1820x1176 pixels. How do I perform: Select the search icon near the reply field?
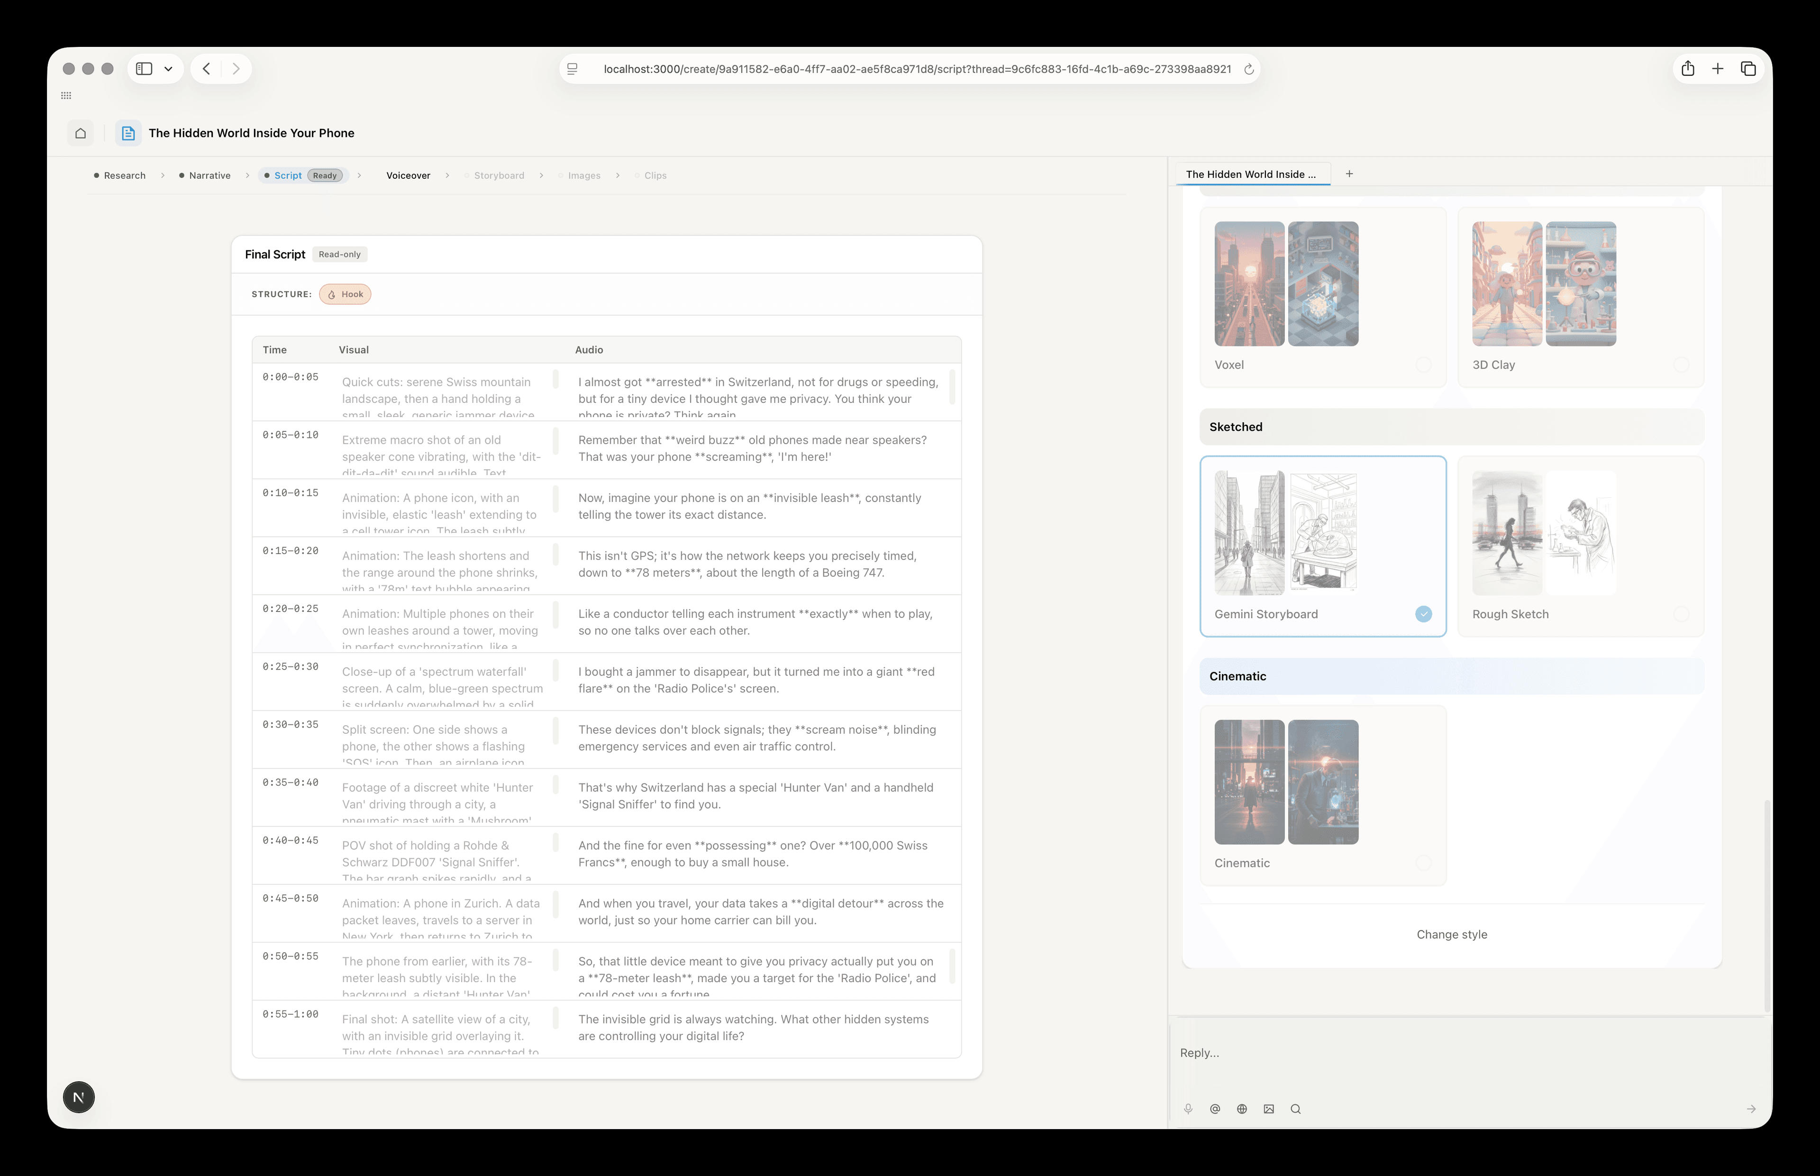click(x=1295, y=1109)
